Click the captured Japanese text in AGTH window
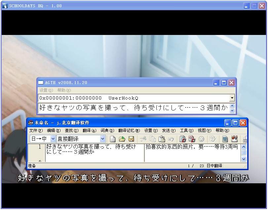Image resolution: width=268 pixels, height=210 pixels. point(134,108)
